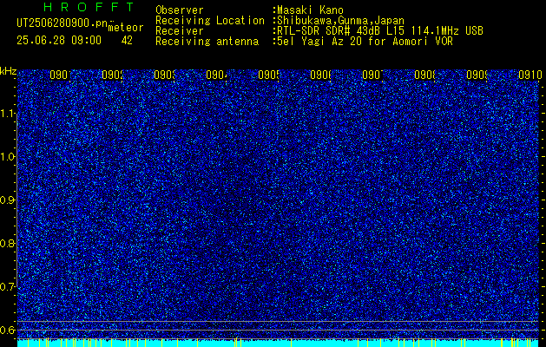Click location Shibukawa,Gunma,Japan
Screen dimensions: 546x347
(340, 21)
